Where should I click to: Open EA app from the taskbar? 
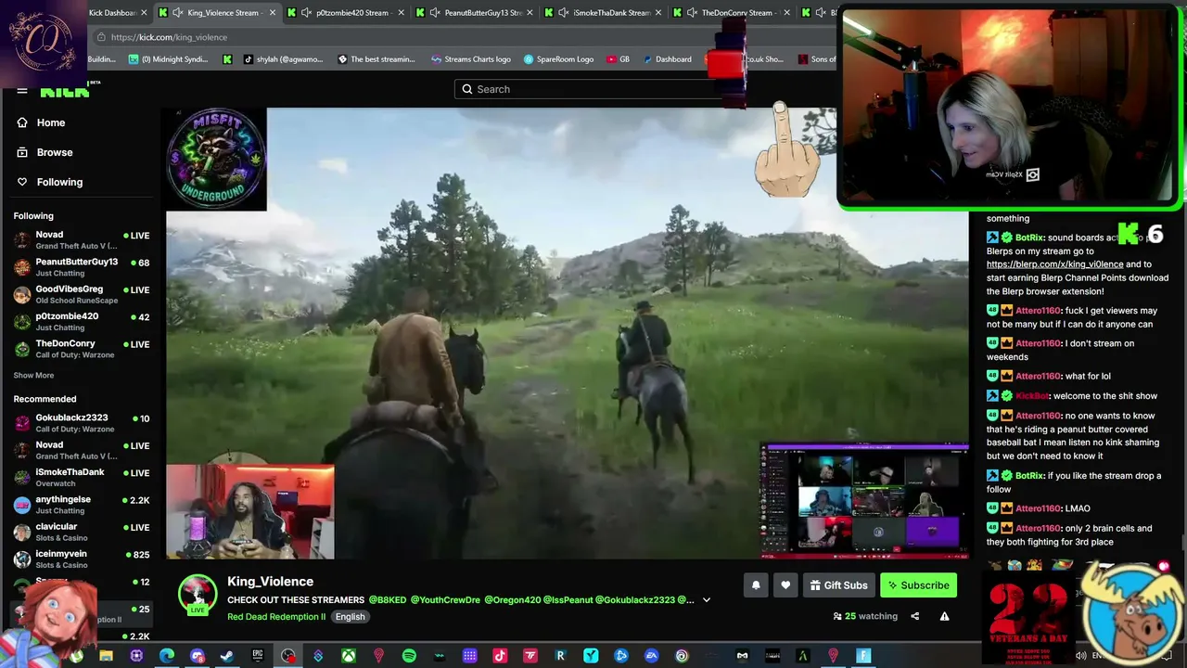pyautogui.click(x=651, y=656)
